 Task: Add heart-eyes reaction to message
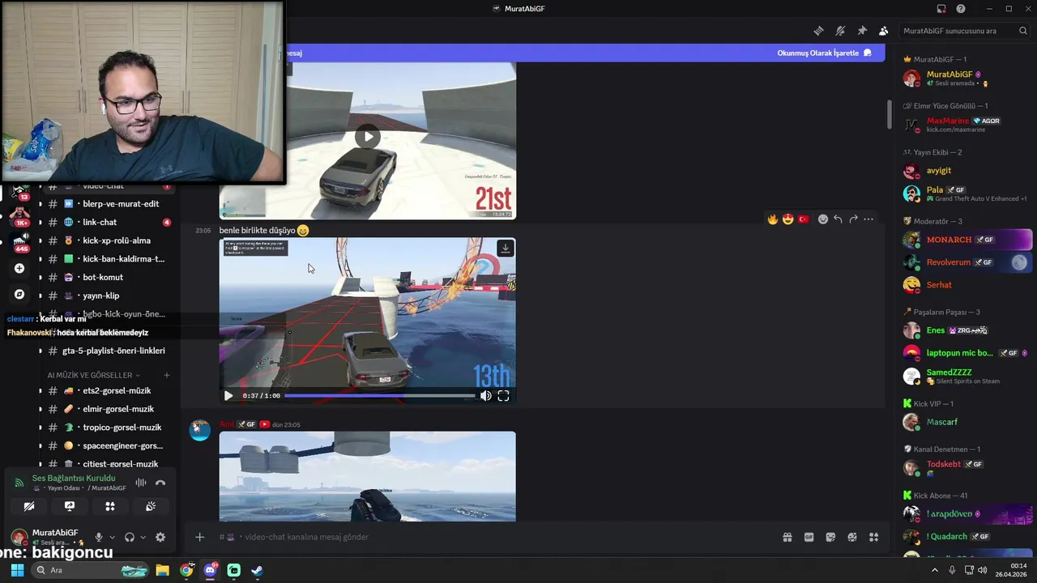[x=788, y=219]
